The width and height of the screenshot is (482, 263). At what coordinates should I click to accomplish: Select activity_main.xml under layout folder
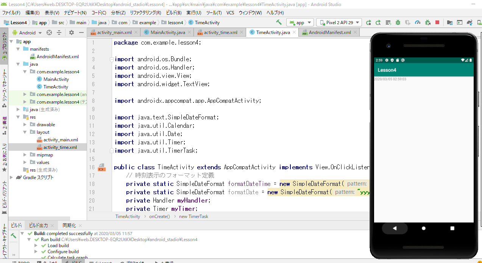pyautogui.click(x=61, y=140)
